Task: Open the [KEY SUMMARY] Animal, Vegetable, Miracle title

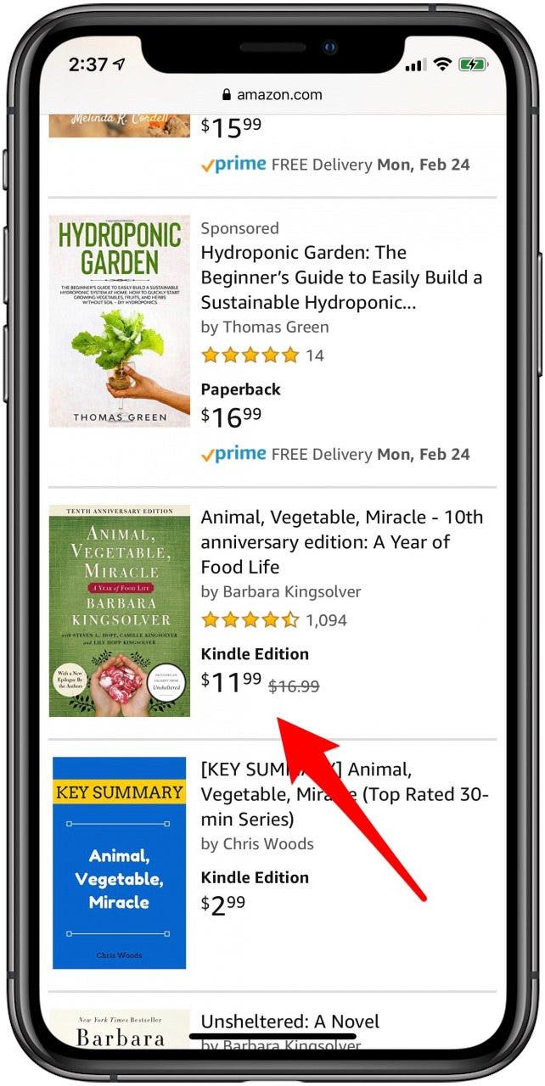Action: coord(344,794)
